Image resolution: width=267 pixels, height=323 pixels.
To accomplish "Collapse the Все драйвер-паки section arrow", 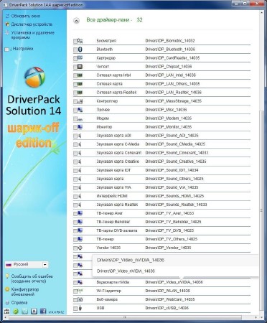I will 76,21.
